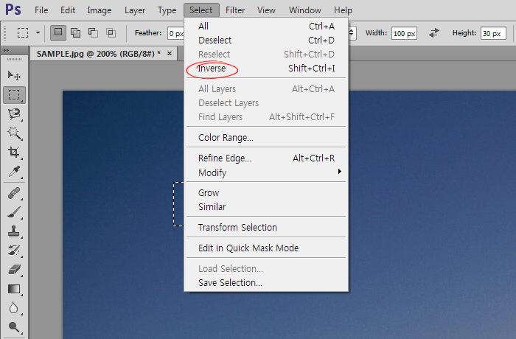Choose Transform Selection menu item
This screenshot has width=516, height=339.
click(x=266, y=228)
